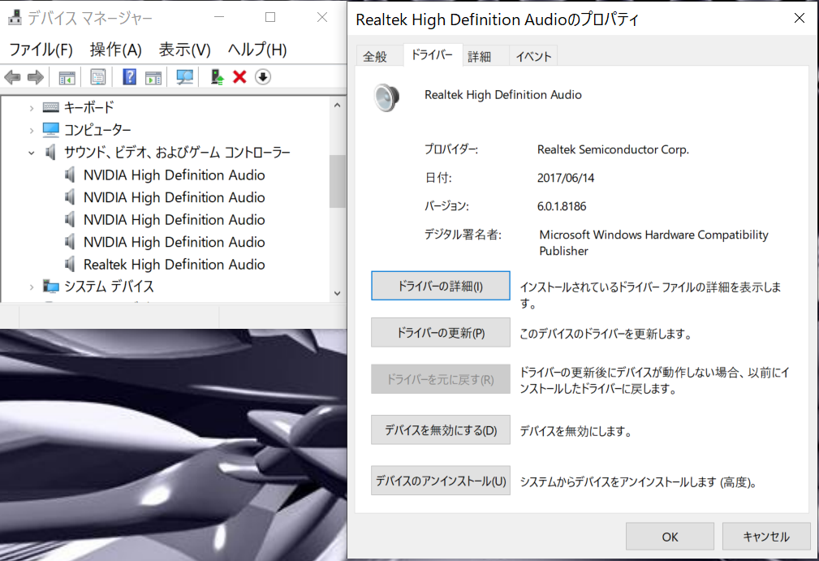
Task: Click the system devices folder icon
Action: pyautogui.click(x=50, y=287)
